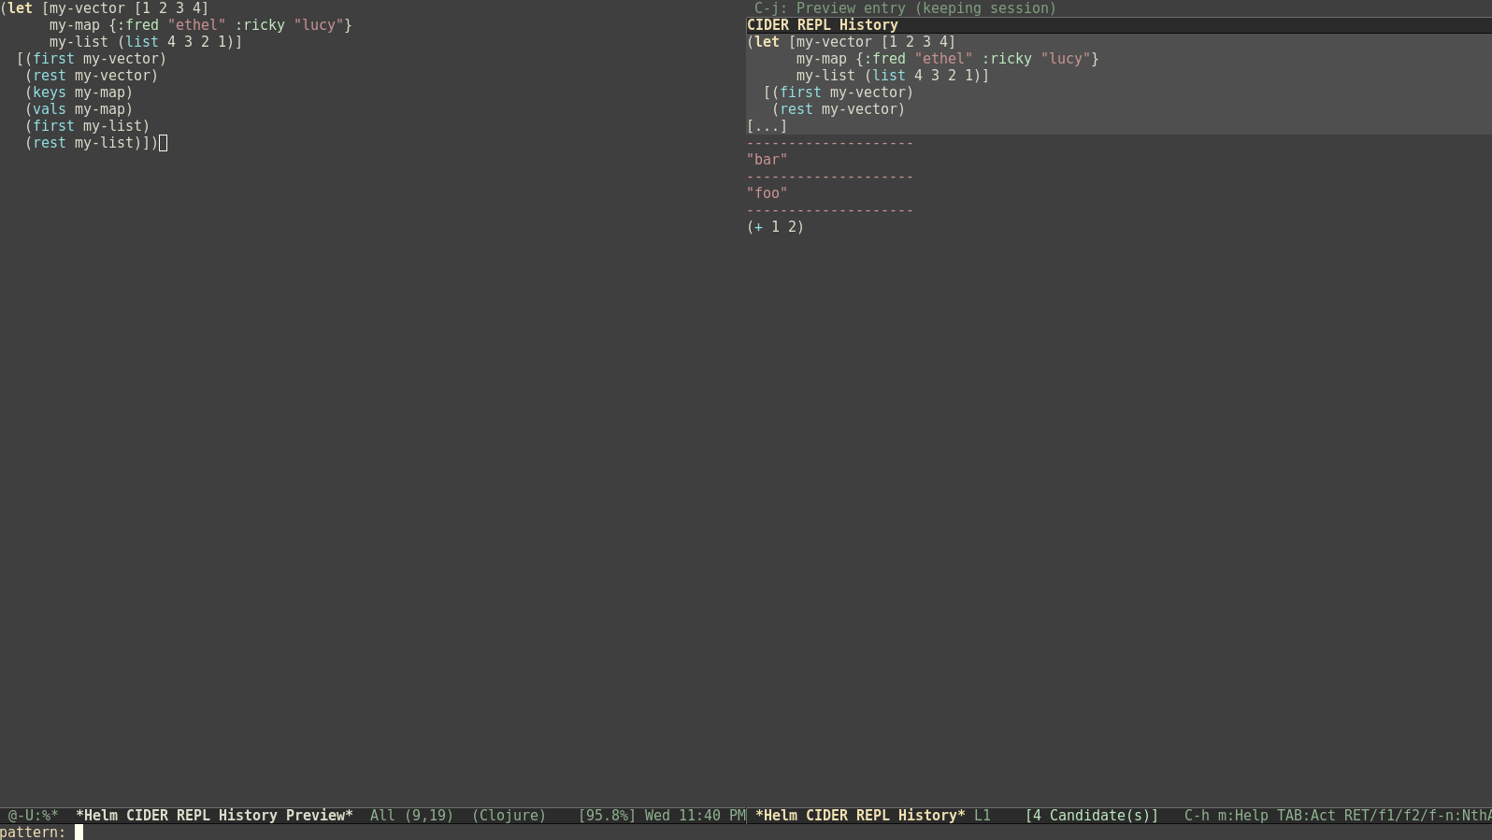The width and height of the screenshot is (1492, 840).
Task: Click the C-h m:Help hint in mode line
Action: point(1227,816)
